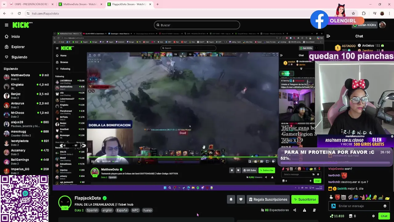Open MatthewDota in the following list
The height and width of the screenshot is (222, 394).
(26, 77)
